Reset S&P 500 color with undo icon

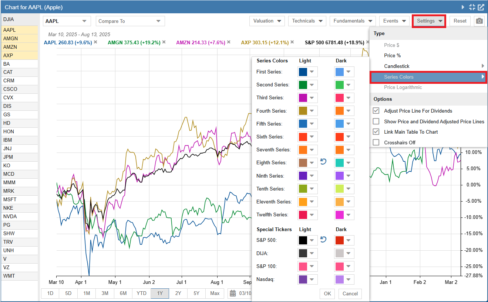point(323,239)
